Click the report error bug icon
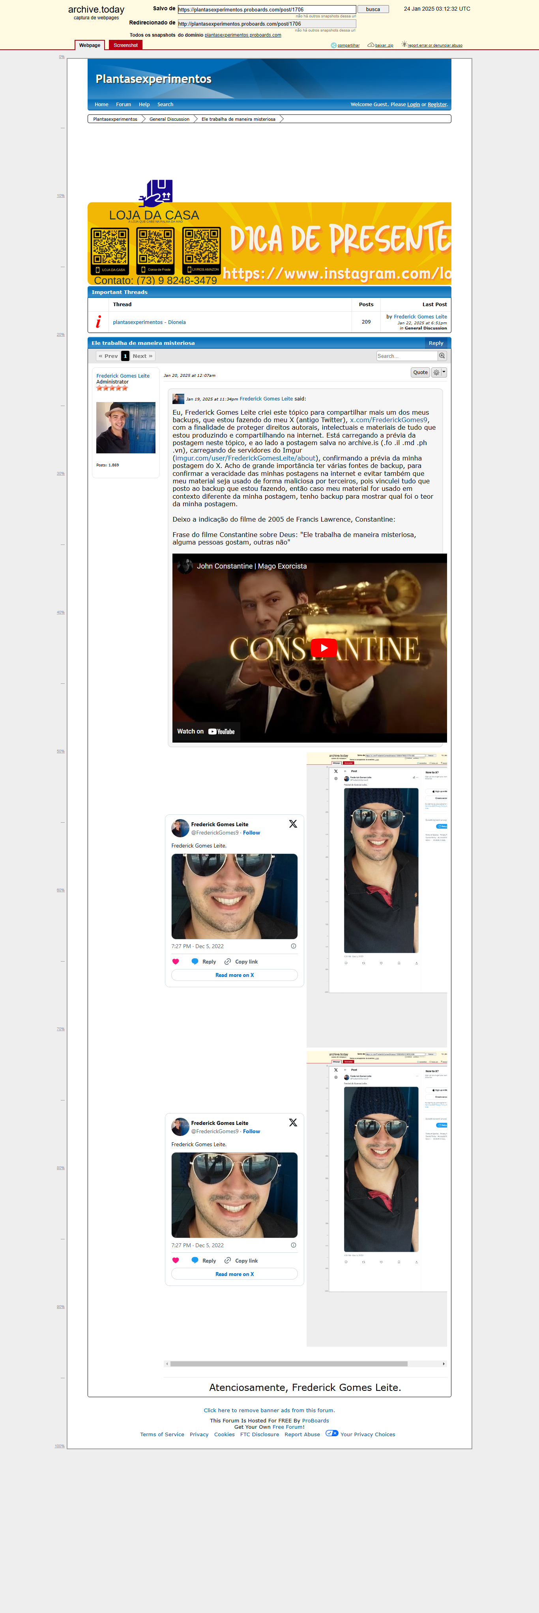539x1613 pixels. click(x=404, y=45)
